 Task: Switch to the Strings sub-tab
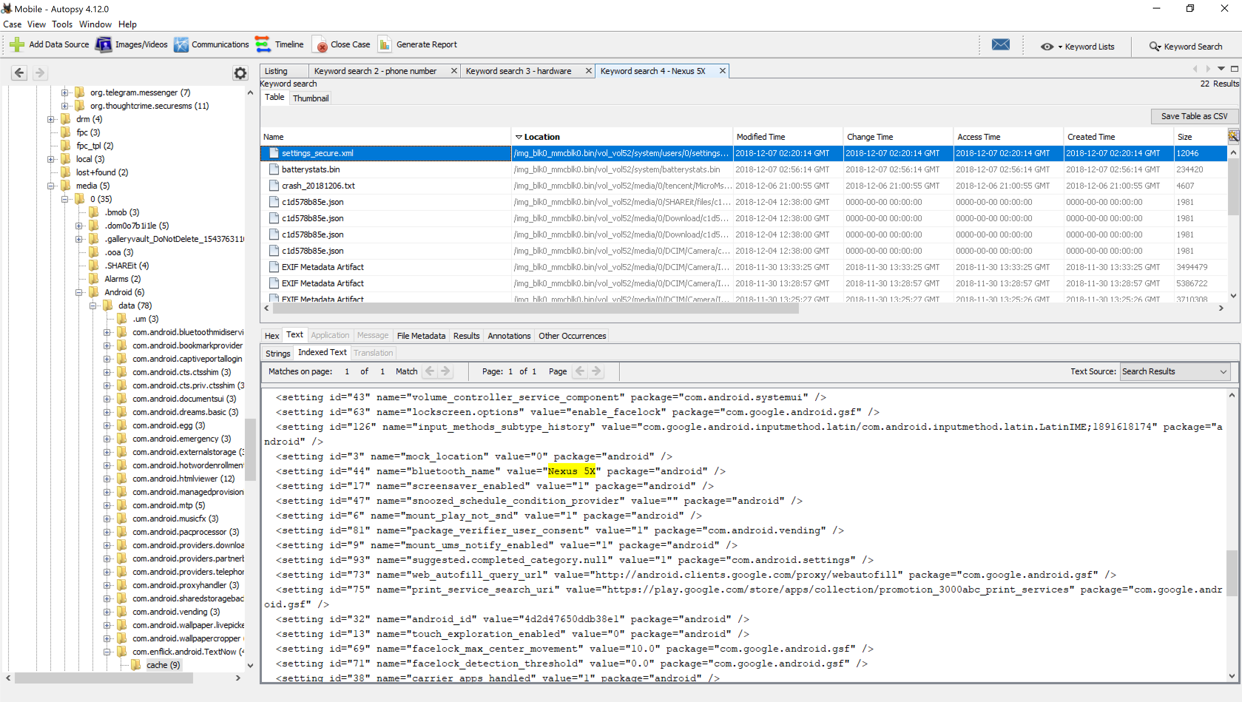pos(278,354)
